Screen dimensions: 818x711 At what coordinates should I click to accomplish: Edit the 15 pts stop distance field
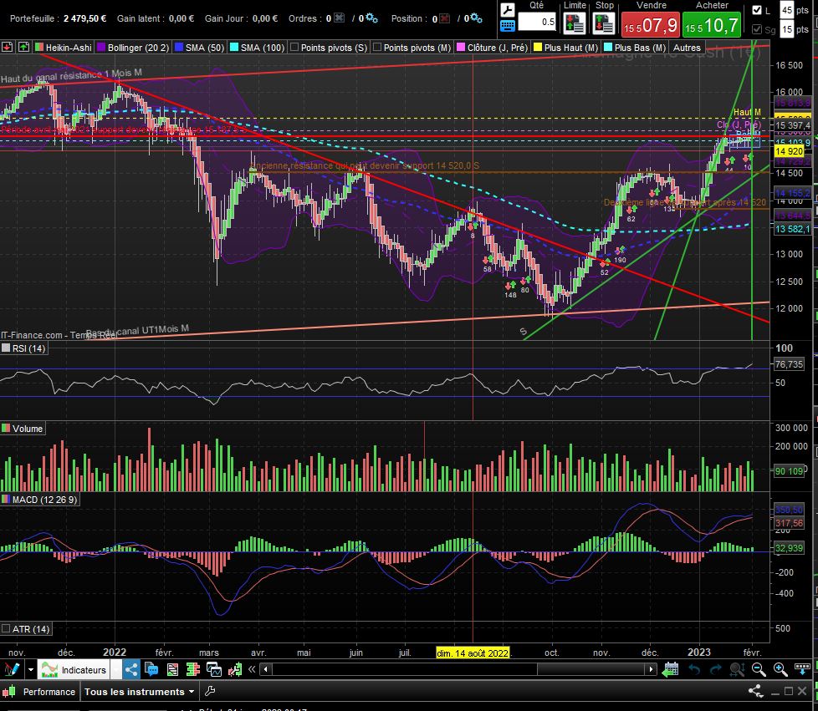[x=787, y=29]
